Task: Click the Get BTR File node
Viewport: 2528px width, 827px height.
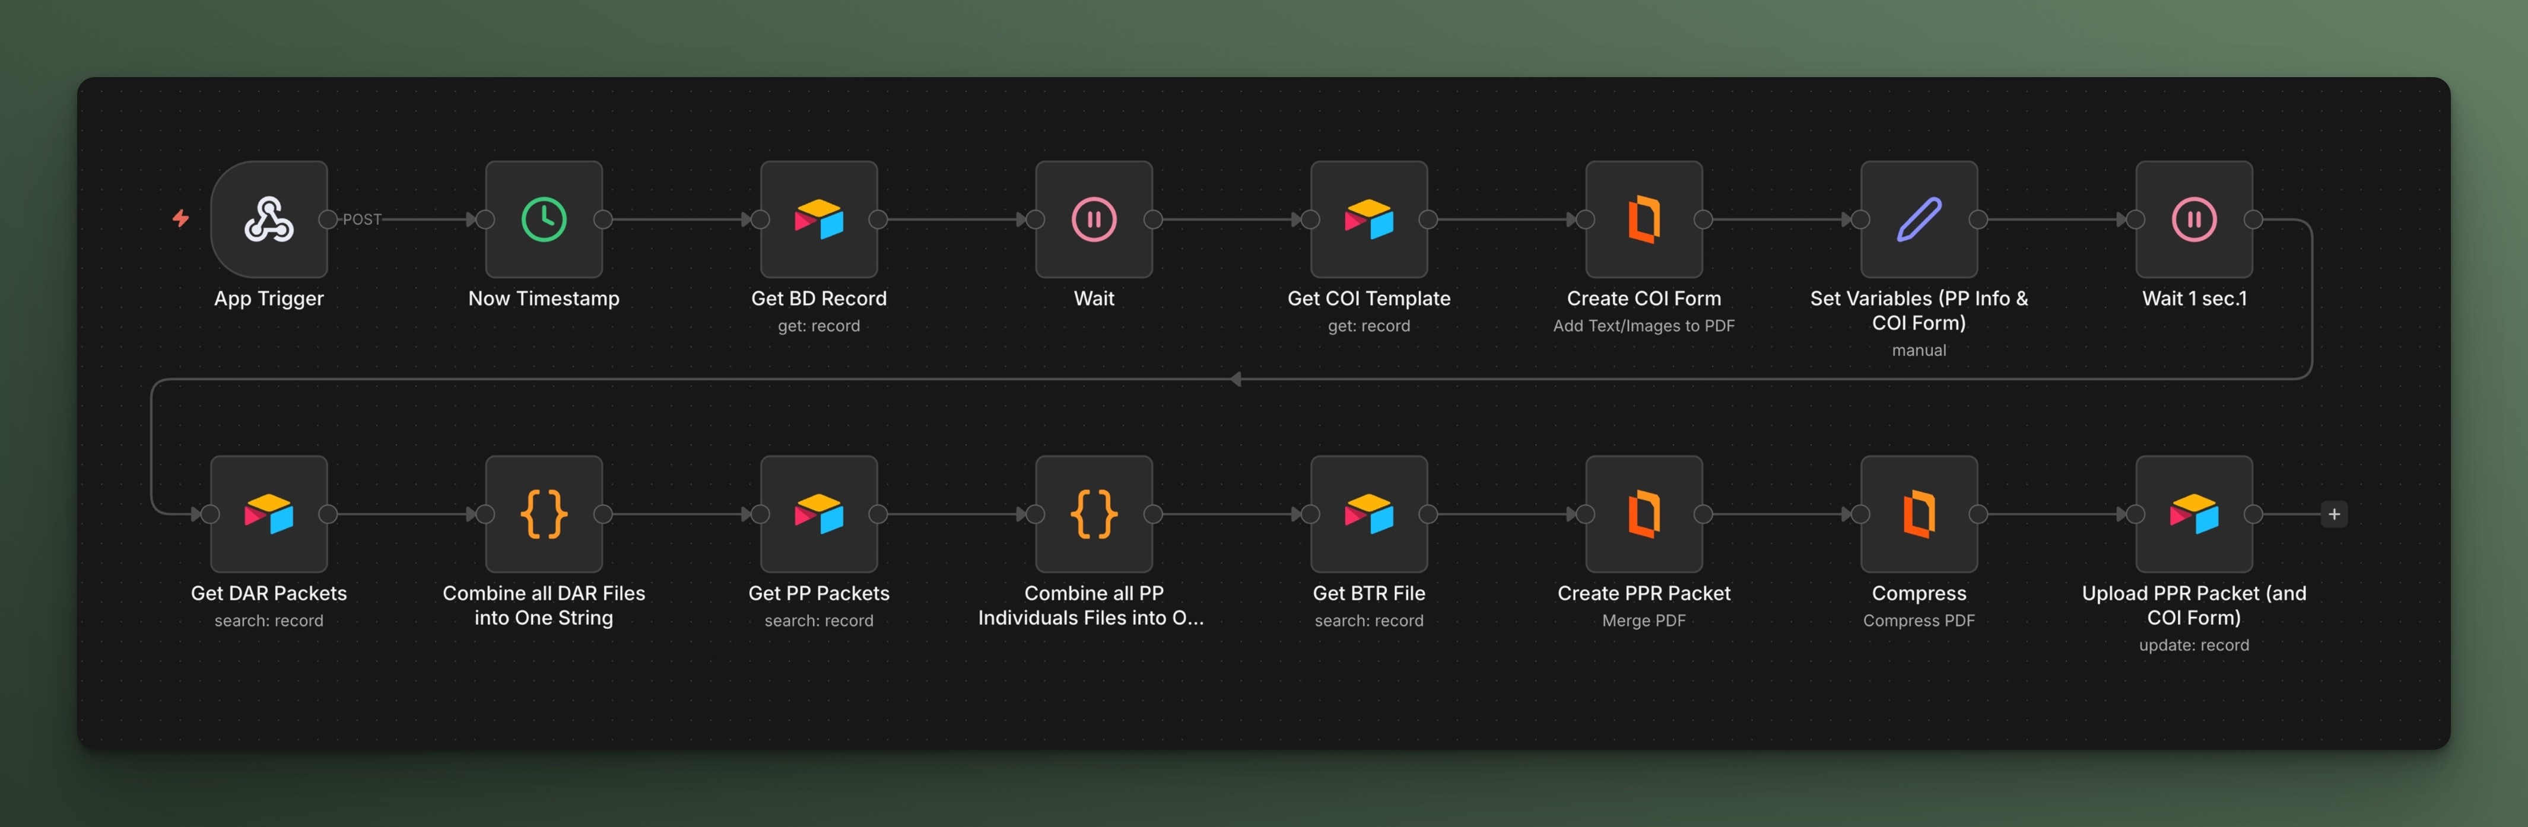Action: [1368, 514]
